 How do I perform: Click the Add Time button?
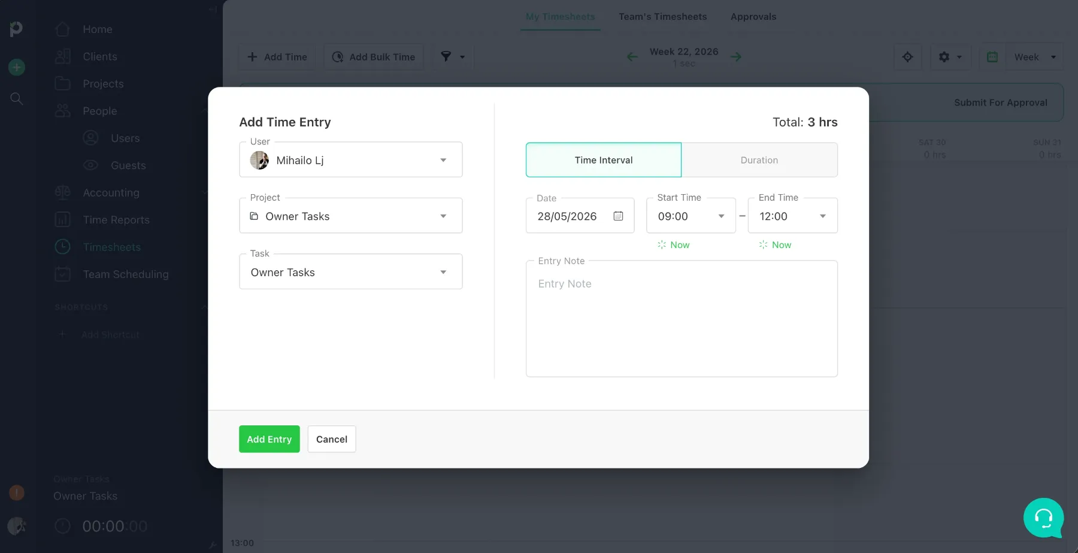(x=277, y=57)
